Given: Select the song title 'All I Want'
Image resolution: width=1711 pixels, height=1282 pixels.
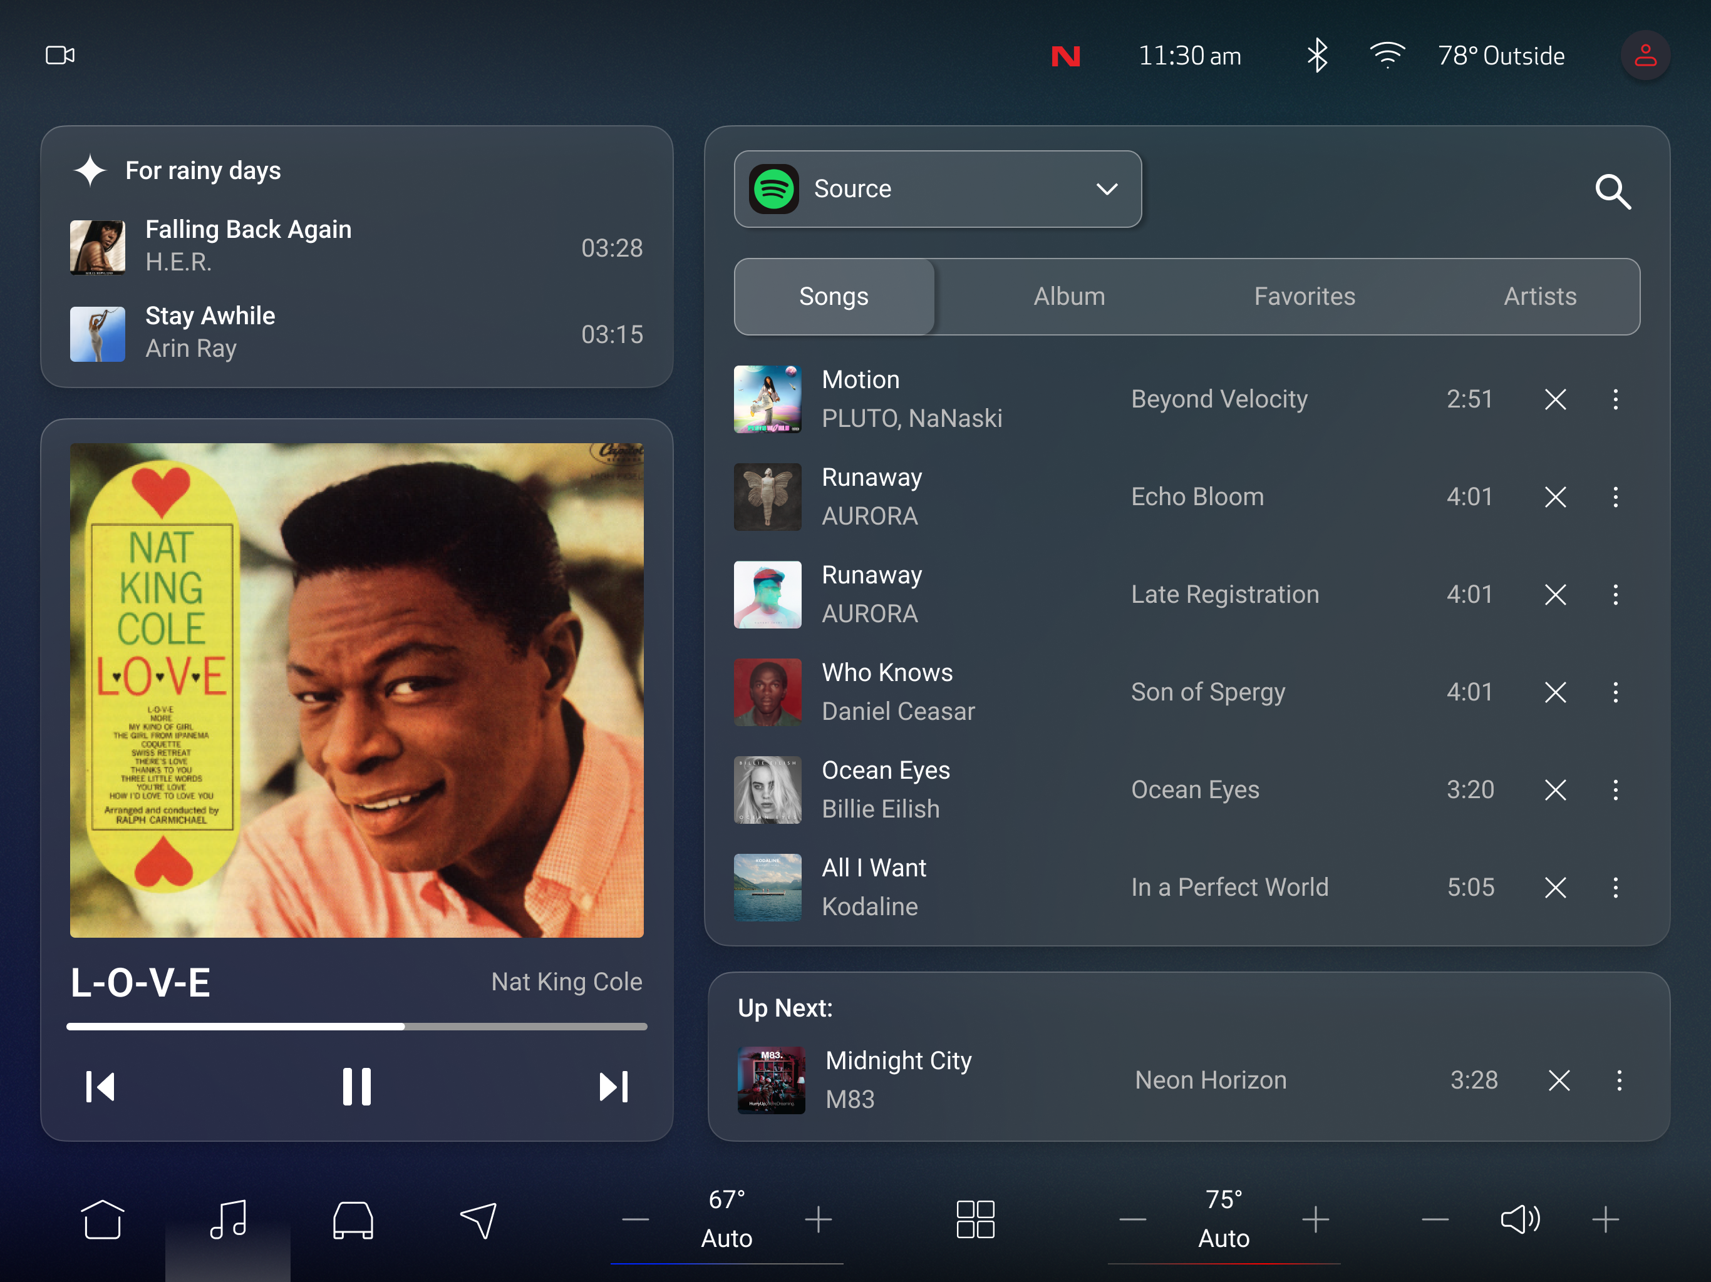Looking at the screenshot, I should [873, 868].
